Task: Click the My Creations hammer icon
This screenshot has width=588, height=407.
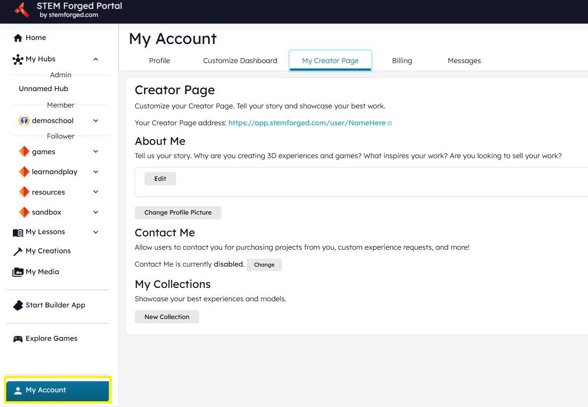Action: [x=18, y=251]
